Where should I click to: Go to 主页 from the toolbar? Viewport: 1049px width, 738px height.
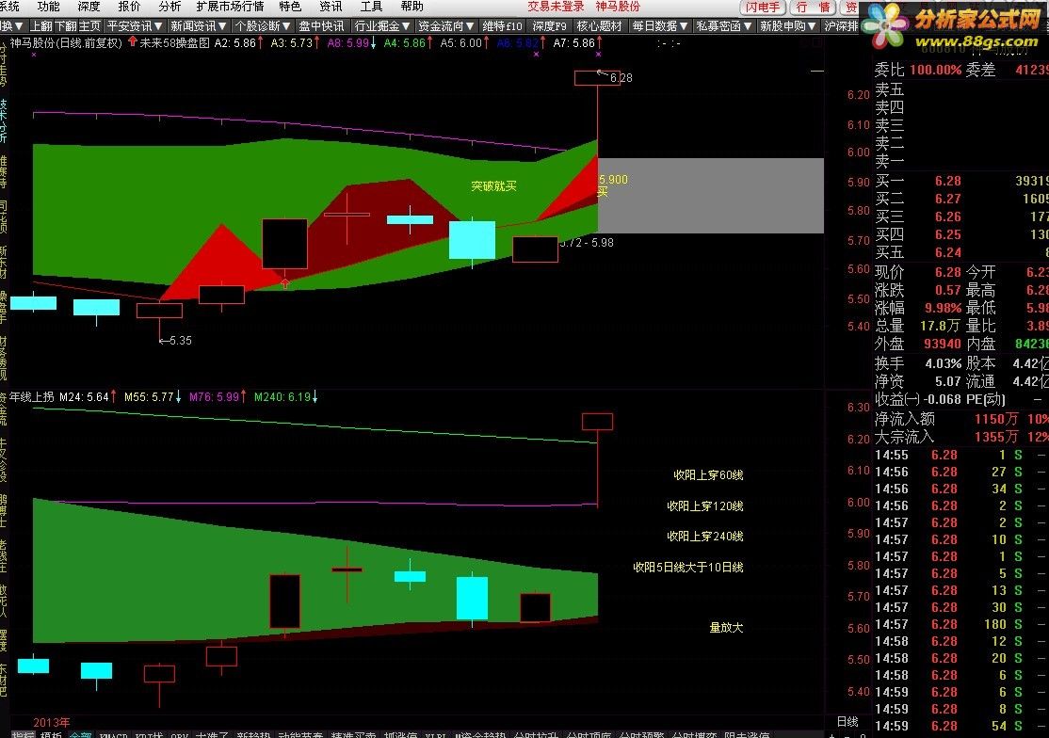pos(89,26)
